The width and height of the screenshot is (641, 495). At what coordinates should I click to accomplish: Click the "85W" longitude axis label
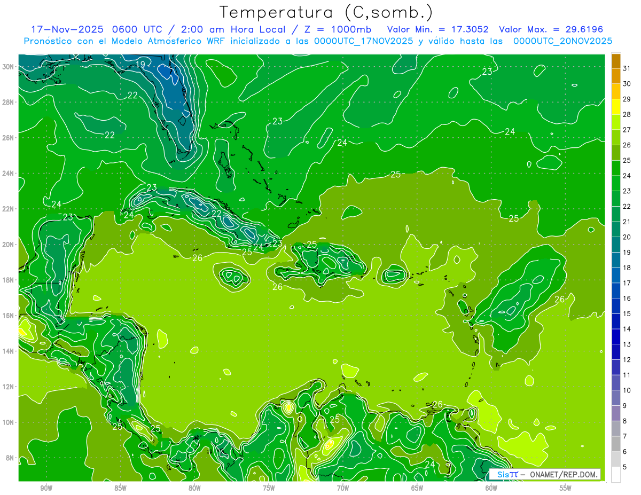tap(121, 488)
